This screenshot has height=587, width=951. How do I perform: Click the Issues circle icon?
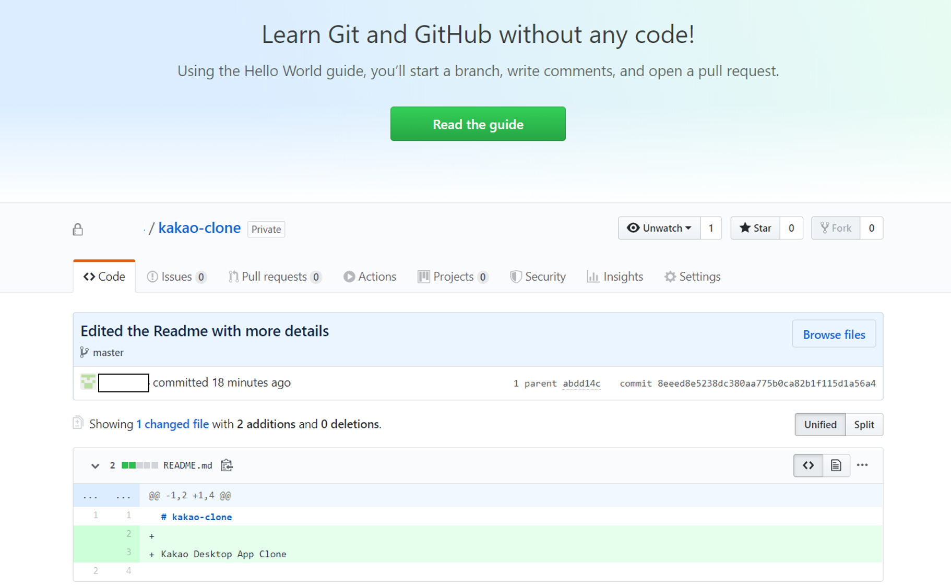coord(152,277)
